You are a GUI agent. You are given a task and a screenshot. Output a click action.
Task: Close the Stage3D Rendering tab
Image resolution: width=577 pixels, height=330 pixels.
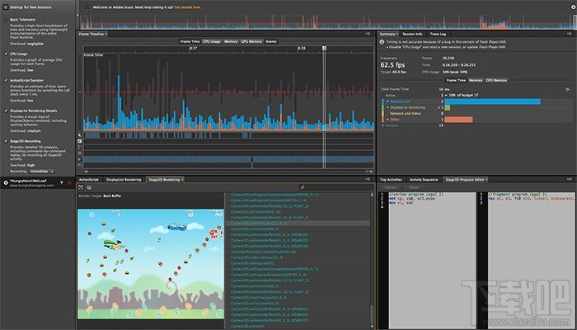[182, 179]
